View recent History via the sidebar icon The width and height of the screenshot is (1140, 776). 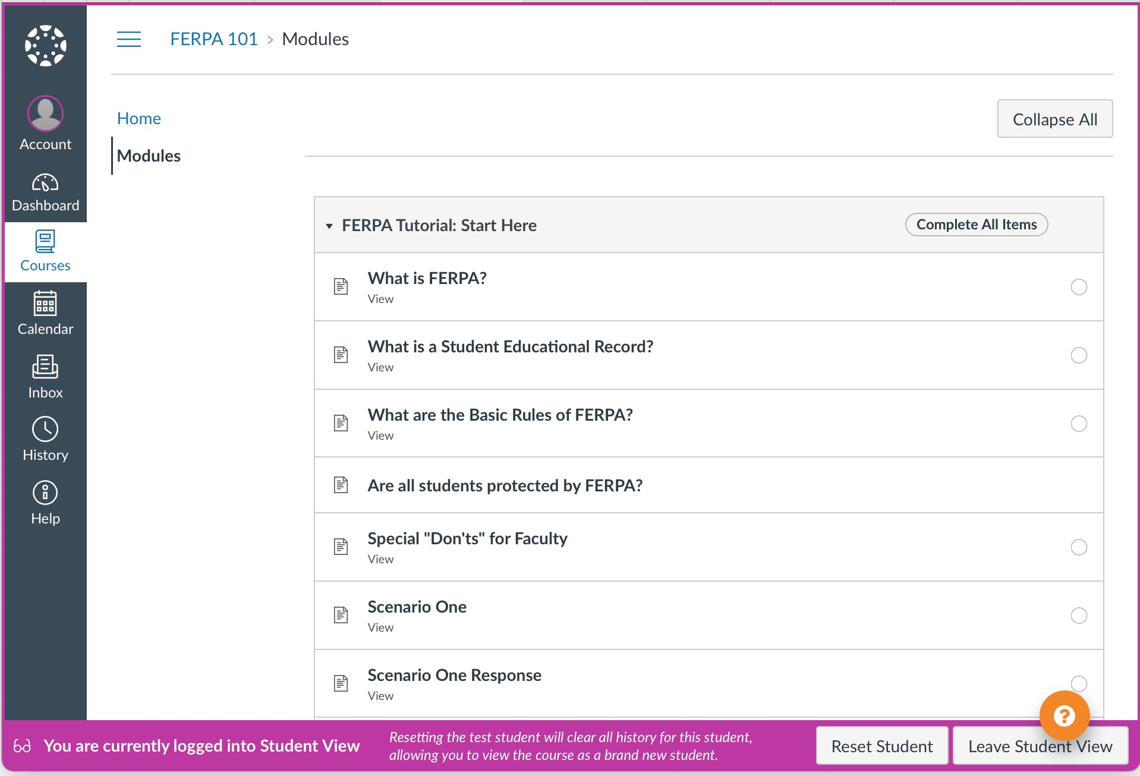tap(45, 438)
